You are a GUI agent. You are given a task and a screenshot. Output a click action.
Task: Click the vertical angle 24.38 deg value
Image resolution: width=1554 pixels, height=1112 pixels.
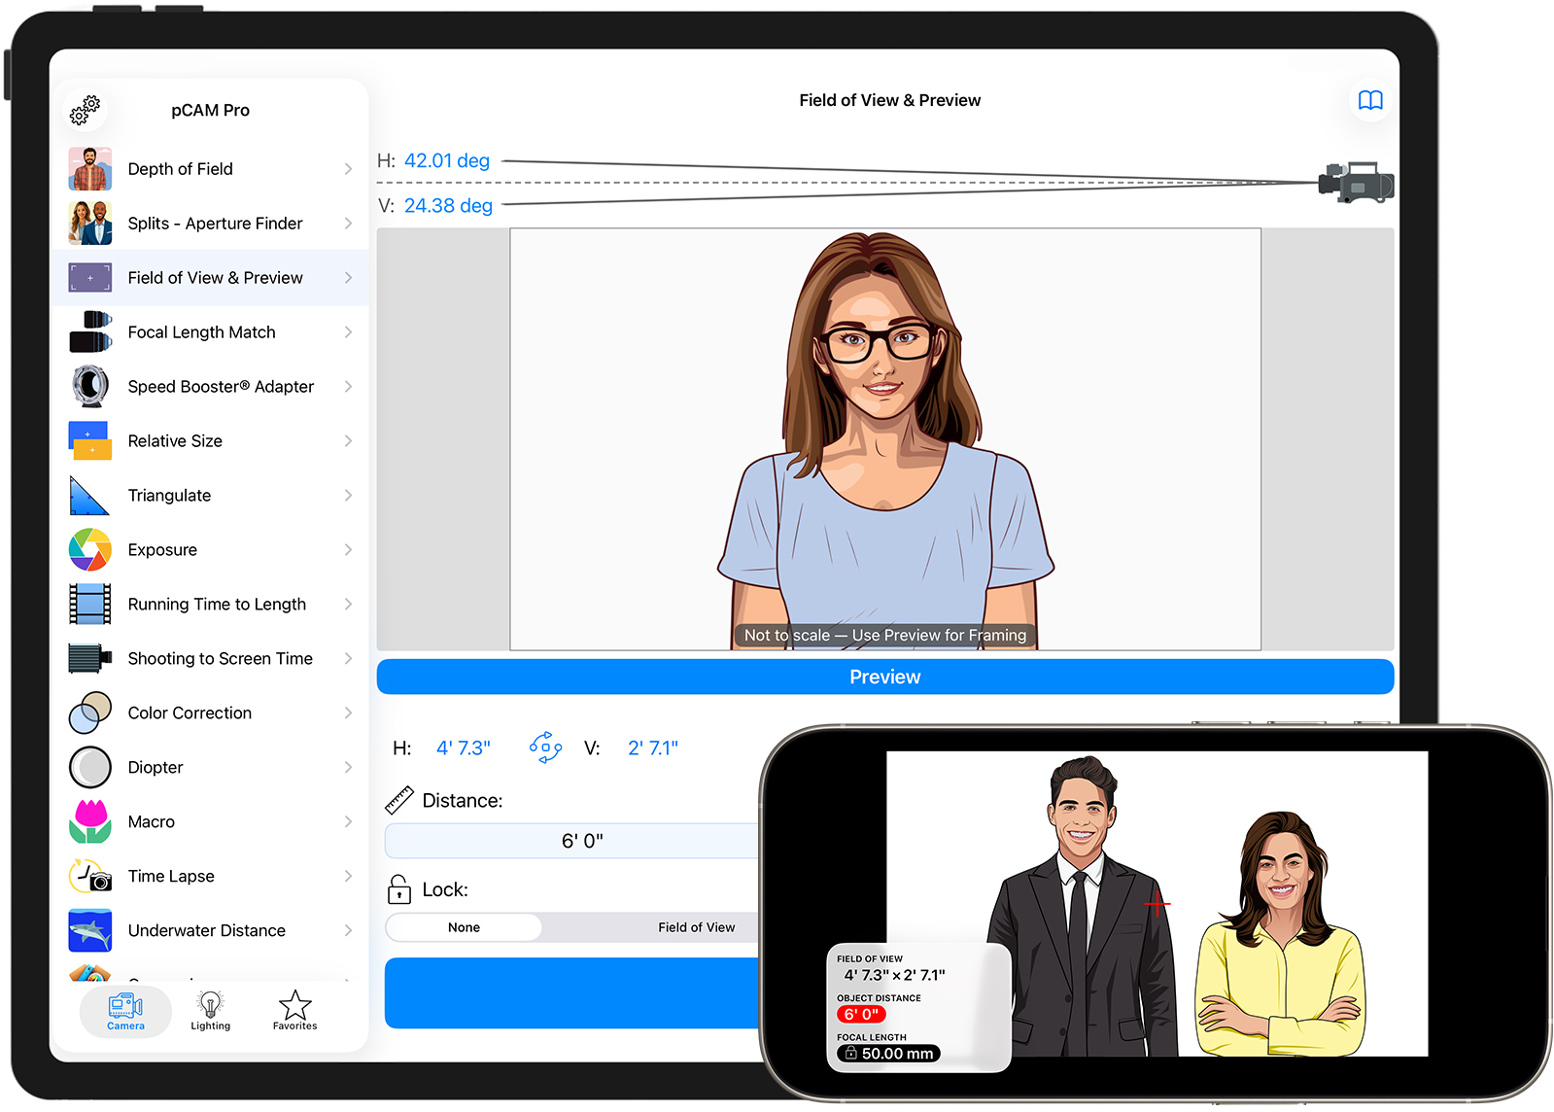tap(448, 205)
